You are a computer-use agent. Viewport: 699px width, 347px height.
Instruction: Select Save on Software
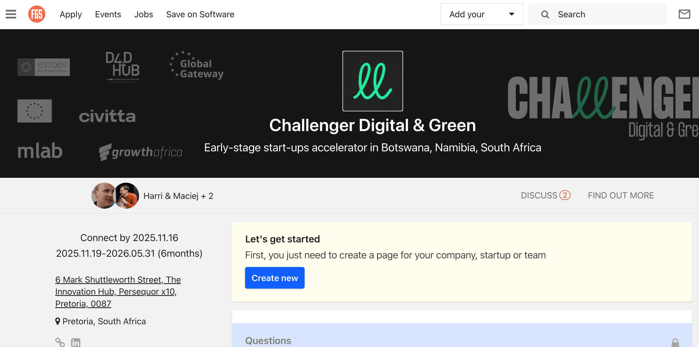click(200, 14)
